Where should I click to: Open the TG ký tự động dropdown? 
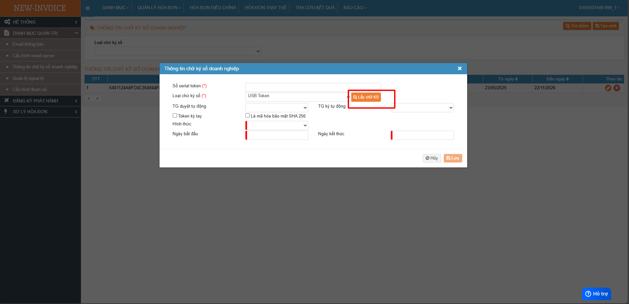tap(422, 108)
